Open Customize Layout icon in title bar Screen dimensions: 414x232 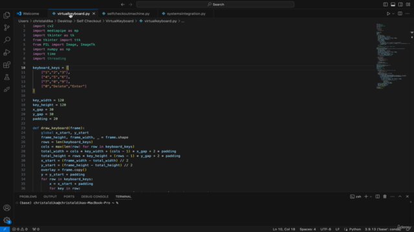pos(408,5)
